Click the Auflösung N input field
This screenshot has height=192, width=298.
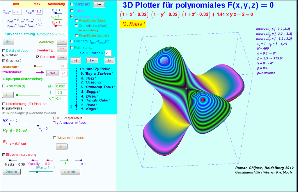tap(63, 34)
